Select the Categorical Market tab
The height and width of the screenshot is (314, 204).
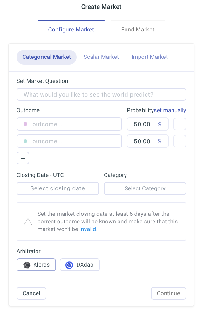[46, 57]
